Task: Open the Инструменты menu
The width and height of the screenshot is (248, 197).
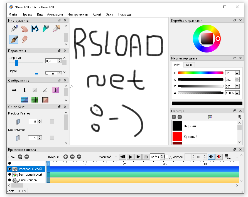Action: tap(78, 14)
